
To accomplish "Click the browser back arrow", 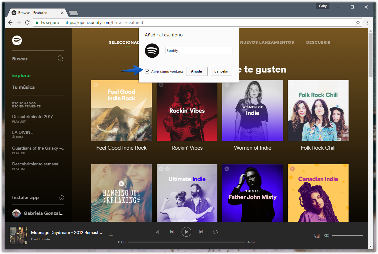I will tap(10, 22).
